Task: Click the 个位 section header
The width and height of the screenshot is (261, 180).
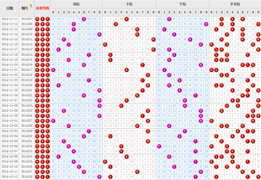Action: (x=182, y=3)
